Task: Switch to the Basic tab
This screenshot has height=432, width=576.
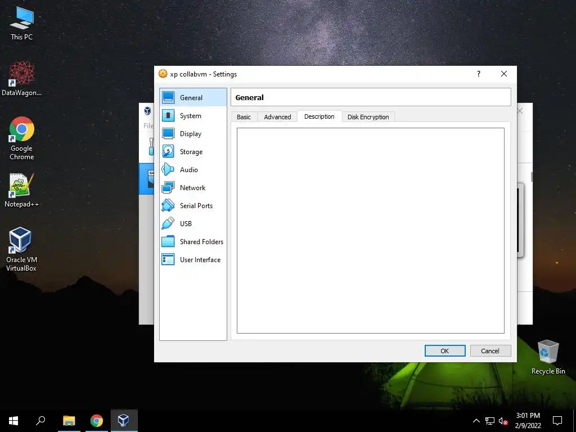Action: click(x=244, y=117)
